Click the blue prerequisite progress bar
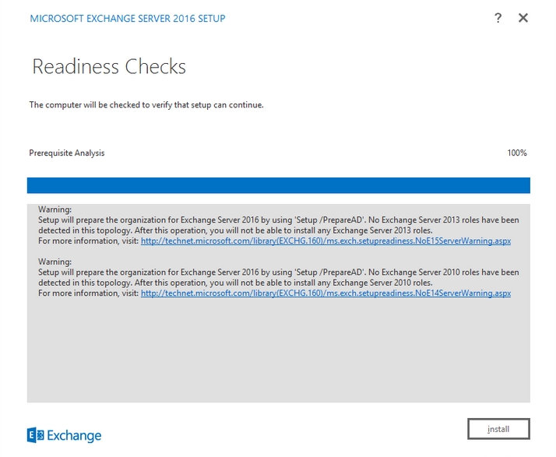556x457 pixels. click(x=278, y=185)
